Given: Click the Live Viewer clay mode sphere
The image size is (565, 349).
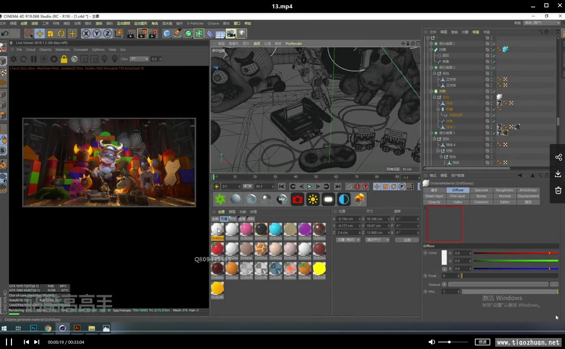Looking at the screenshot, I should (74, 59).
